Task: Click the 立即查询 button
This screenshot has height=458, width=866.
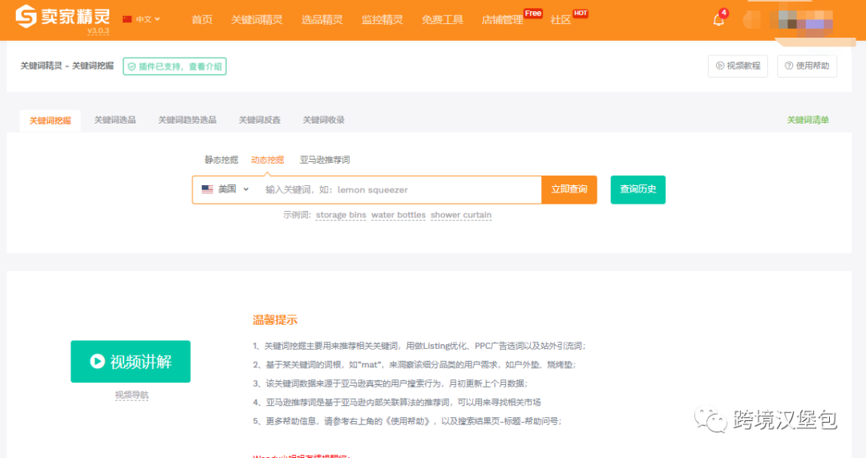Action: coord(569,189)
